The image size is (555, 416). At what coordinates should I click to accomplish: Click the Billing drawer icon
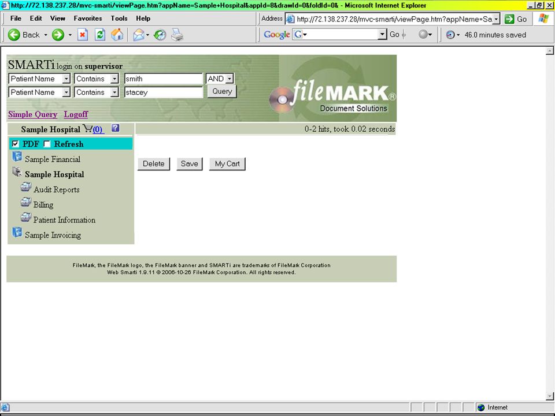[x=25, y=202]
